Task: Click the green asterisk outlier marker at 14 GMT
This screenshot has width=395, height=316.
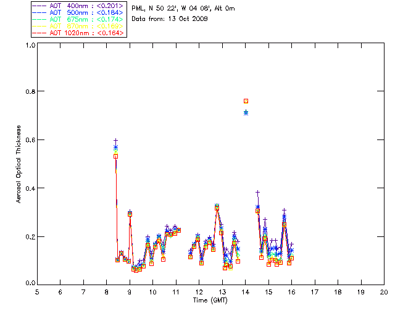Action: 246,112
